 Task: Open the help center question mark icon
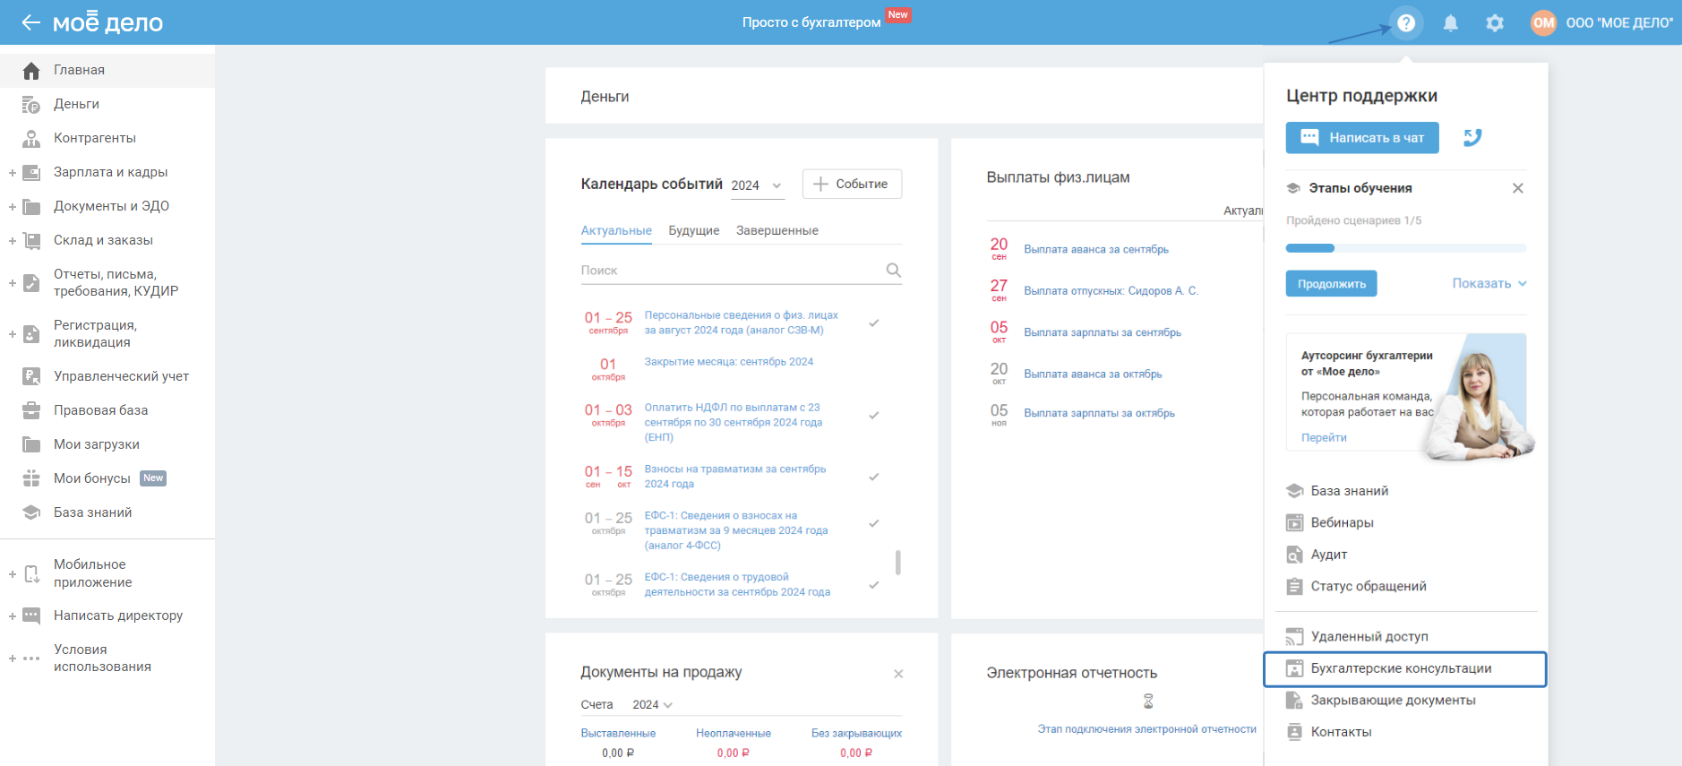point(1406,22)
